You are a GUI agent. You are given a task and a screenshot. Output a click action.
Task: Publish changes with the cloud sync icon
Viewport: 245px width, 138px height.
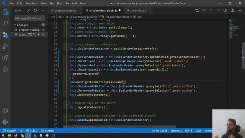coord(21,131)
